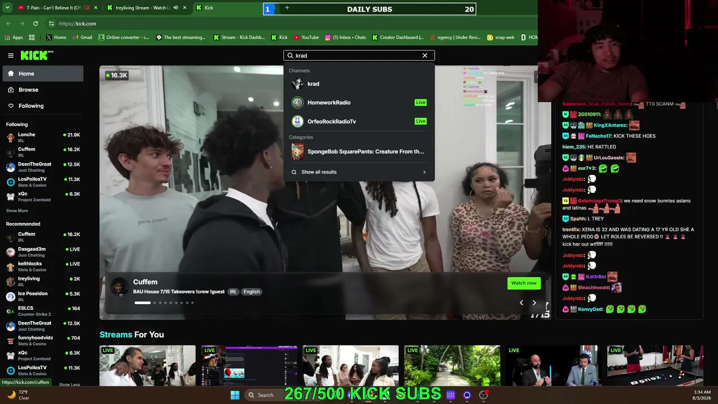Open the Kick hamburger sidebar menu

click(x=11, y=56)
